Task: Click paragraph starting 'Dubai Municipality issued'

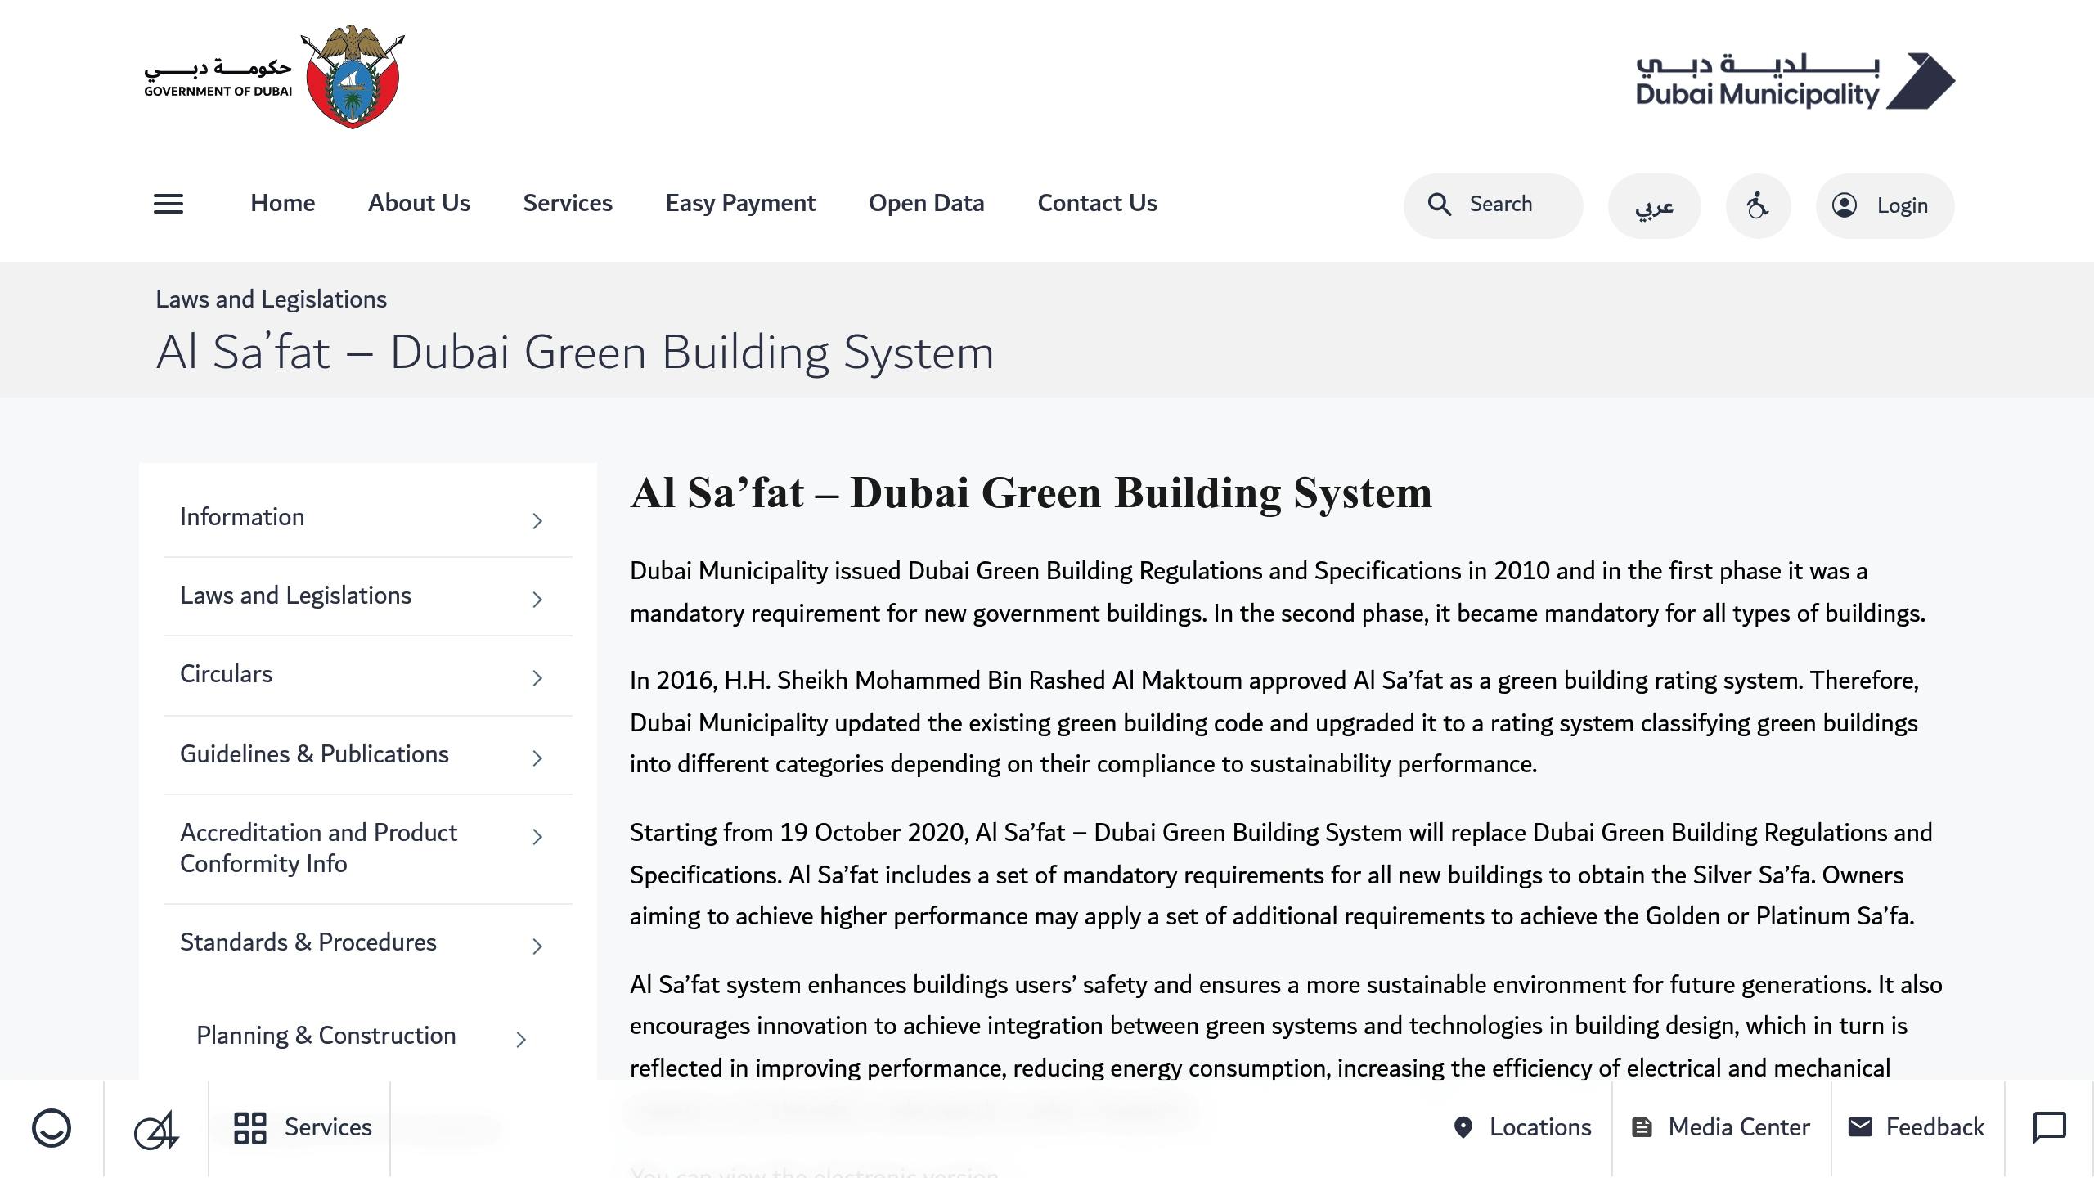Action: coord(1278,592)
